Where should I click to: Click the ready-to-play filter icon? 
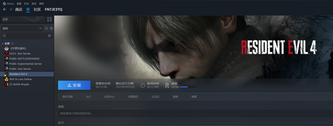[x=51, y=28]
